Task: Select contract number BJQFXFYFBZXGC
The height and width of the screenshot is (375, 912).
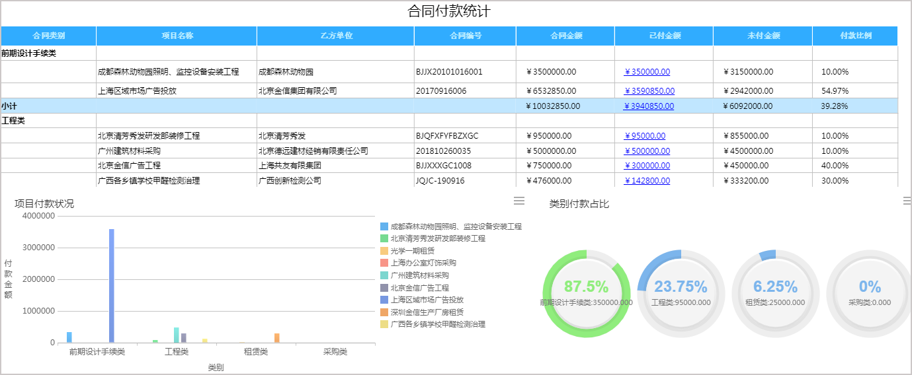Action: pyautogui.click(x=447, y=135)
